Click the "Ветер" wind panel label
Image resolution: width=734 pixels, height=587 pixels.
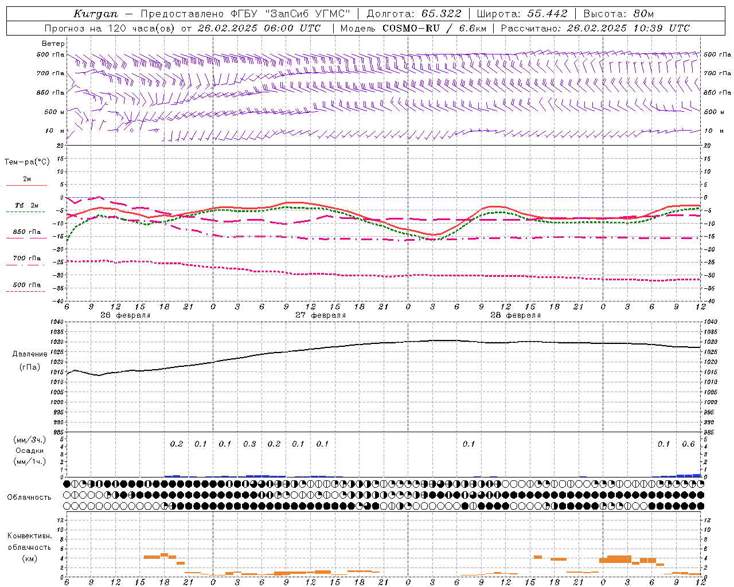click(53, 44)
